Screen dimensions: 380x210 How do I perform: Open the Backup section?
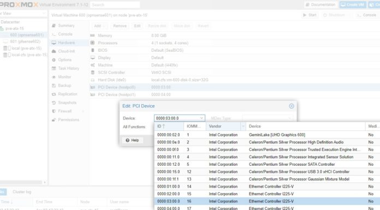coord(64,85)
